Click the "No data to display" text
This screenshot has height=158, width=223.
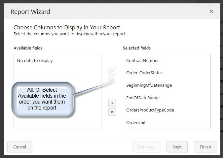(35, 61)
